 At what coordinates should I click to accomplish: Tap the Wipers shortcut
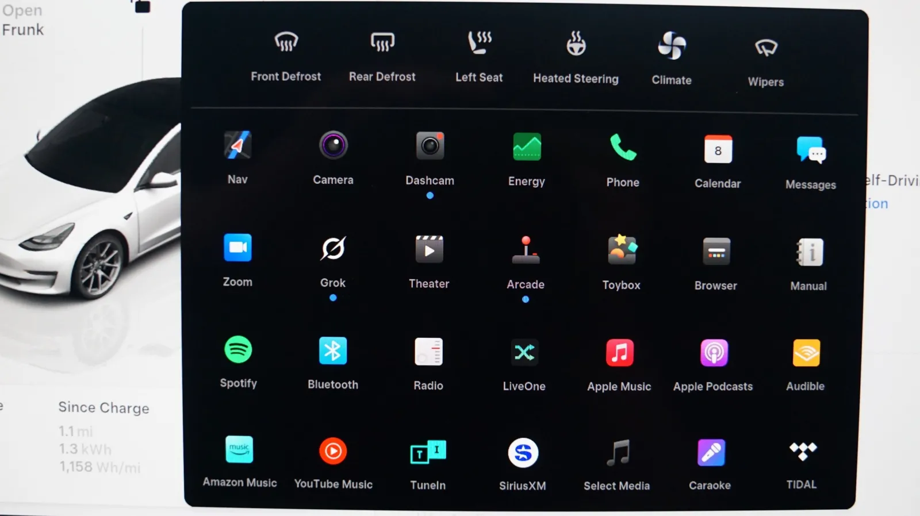click(x=766, y=49)
